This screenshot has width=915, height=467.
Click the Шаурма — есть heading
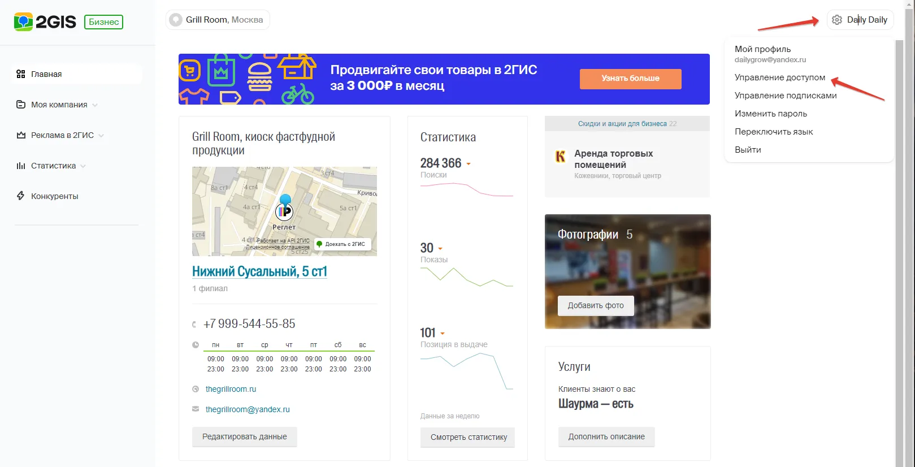coord(596,404)
